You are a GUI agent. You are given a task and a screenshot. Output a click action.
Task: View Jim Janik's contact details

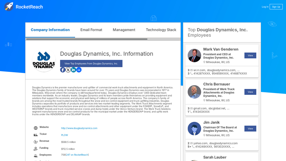(250, 128)
